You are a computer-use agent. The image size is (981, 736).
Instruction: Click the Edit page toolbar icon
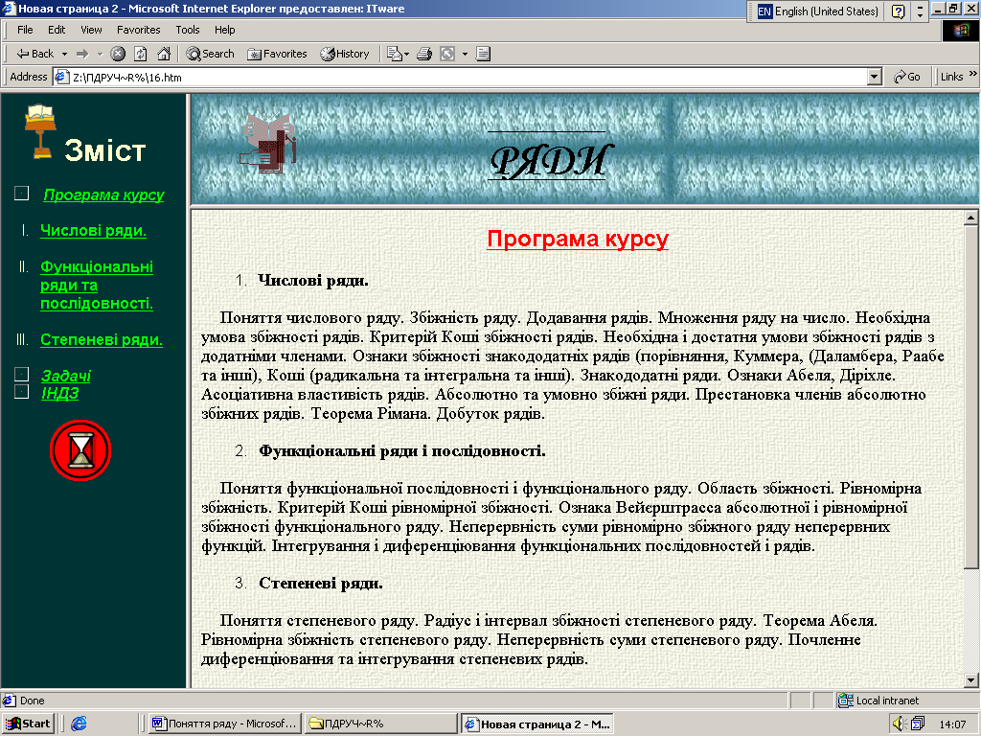447,54
